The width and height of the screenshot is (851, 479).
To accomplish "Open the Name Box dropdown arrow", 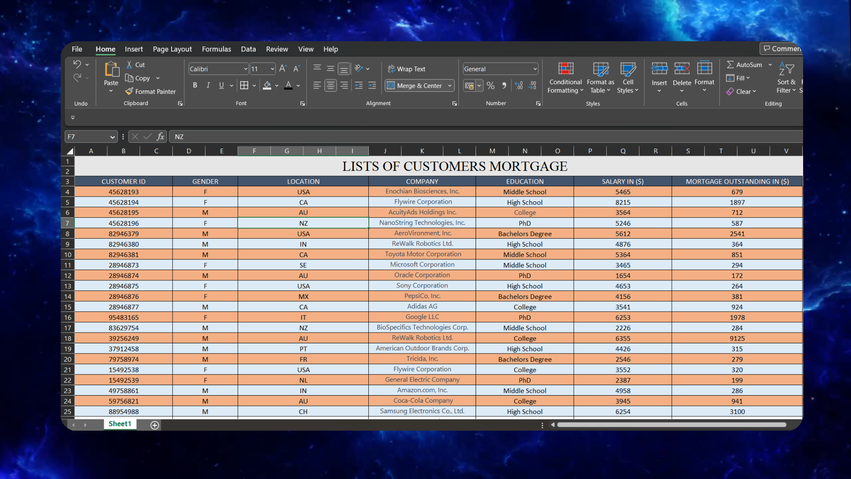I will coord(113,137).
